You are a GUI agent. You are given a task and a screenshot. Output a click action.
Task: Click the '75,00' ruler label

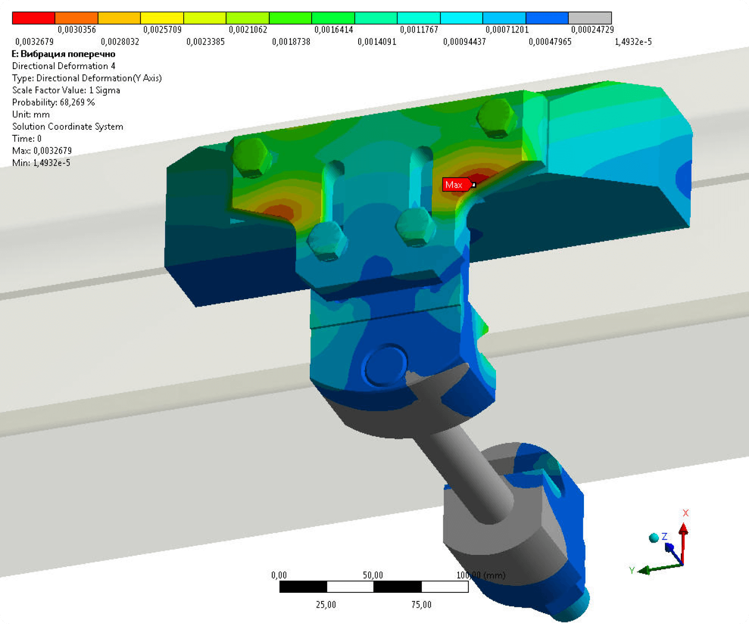coord(421,605)
